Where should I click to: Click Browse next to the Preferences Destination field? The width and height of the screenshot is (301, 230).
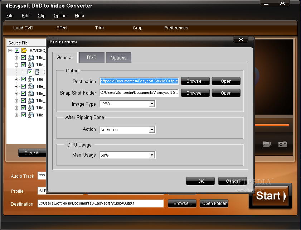pyautogui.click(x=195, y=81)
